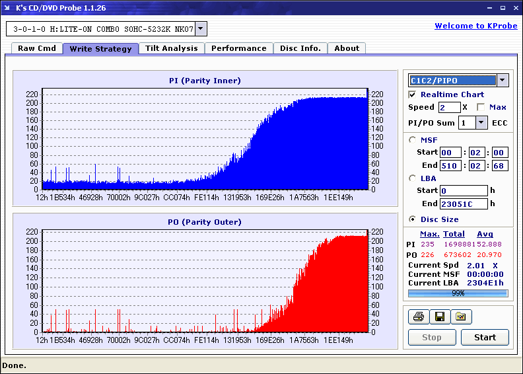Viewport: 523px width, 374px height.
Task: Click the MSF Start frames field
Action: click(x=500, y=153)
